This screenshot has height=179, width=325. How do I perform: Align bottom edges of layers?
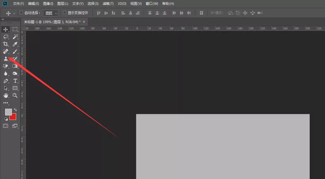coord(113,13)
